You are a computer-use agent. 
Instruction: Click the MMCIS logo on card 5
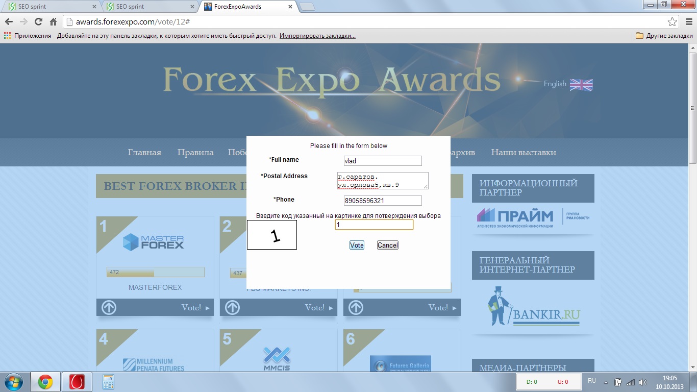click(x=277, y=359)
